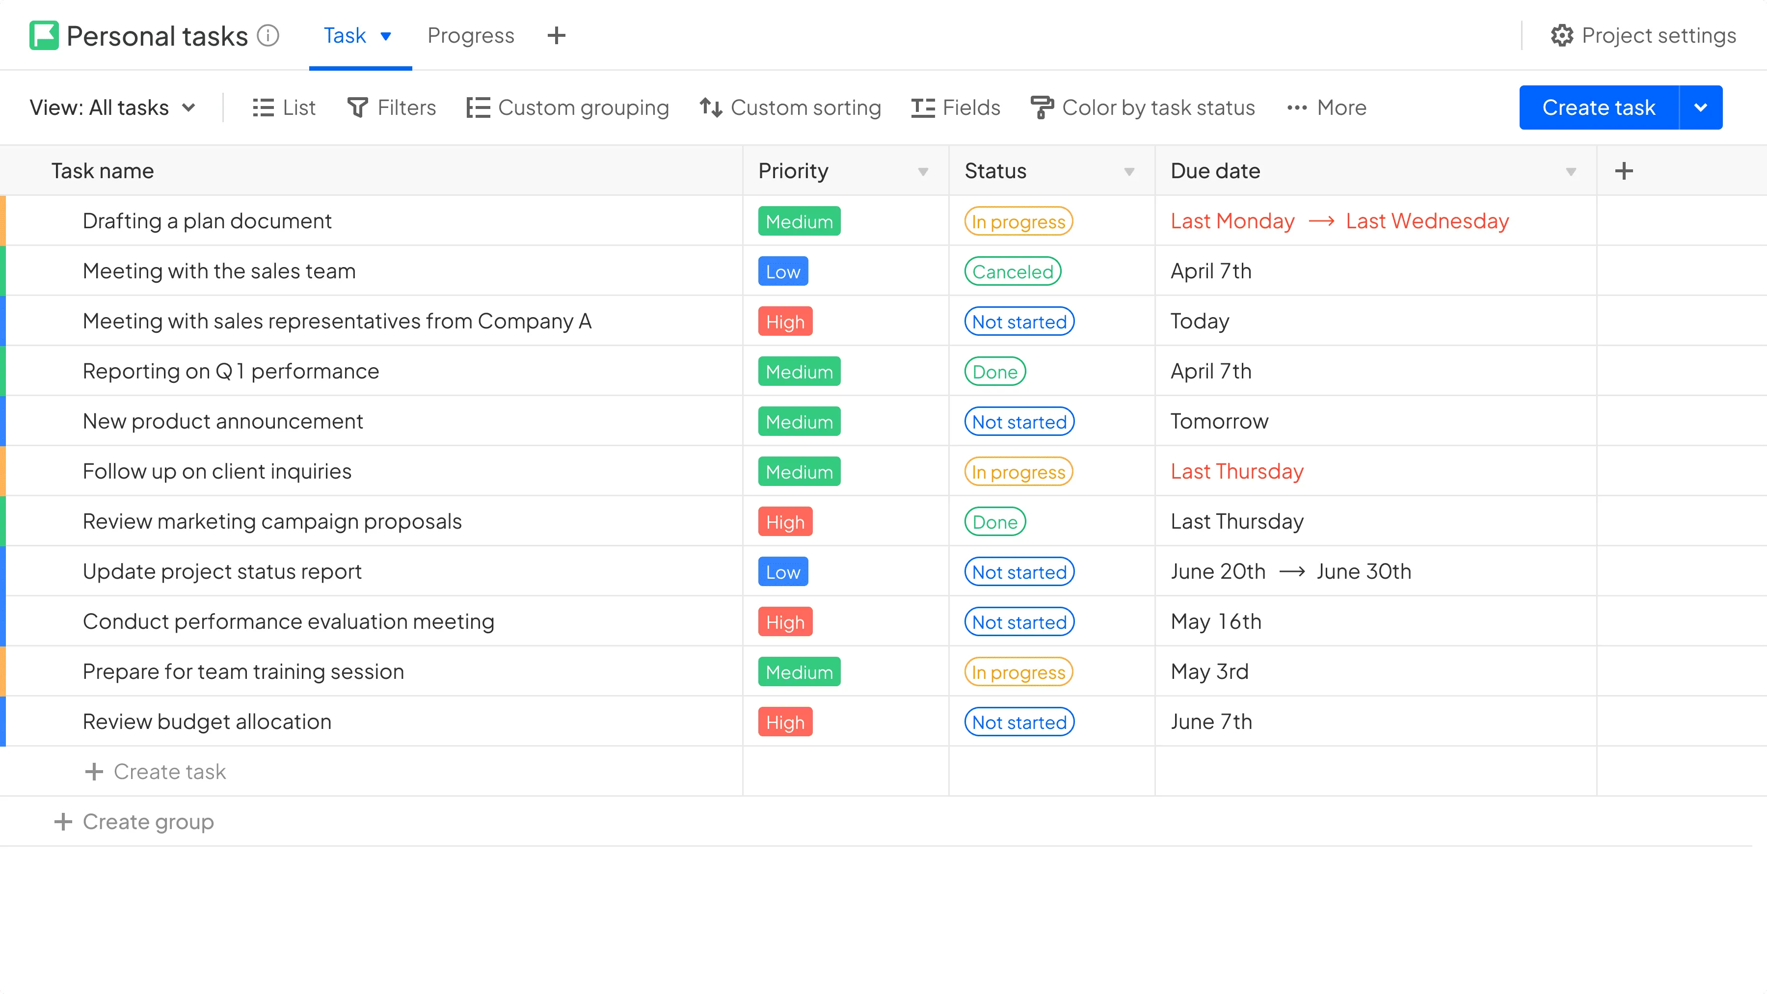
Task: Click High priority tag on Review budget allocation
Action: (785, 722)
